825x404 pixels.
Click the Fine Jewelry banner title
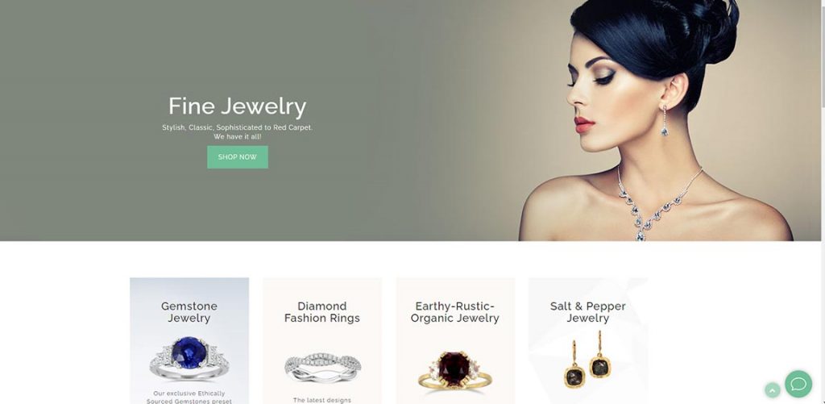click(x=238, y=106)
